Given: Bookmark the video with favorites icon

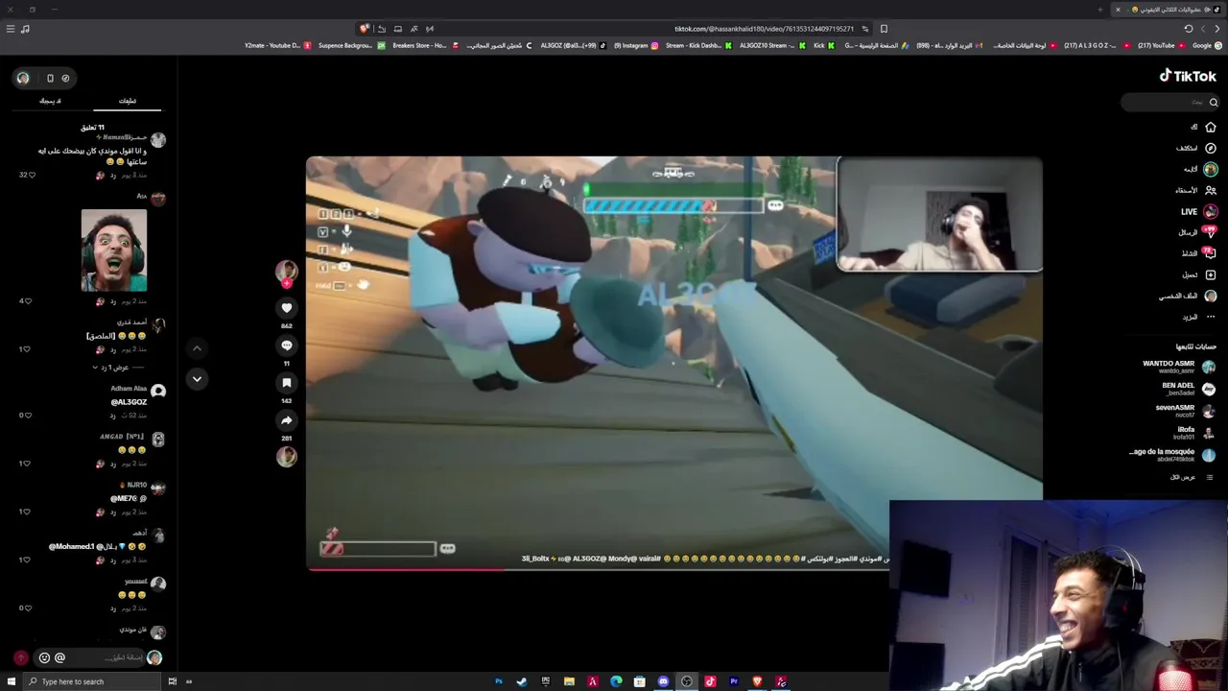Looking at the screenshot, I should (x=286, y=382).
